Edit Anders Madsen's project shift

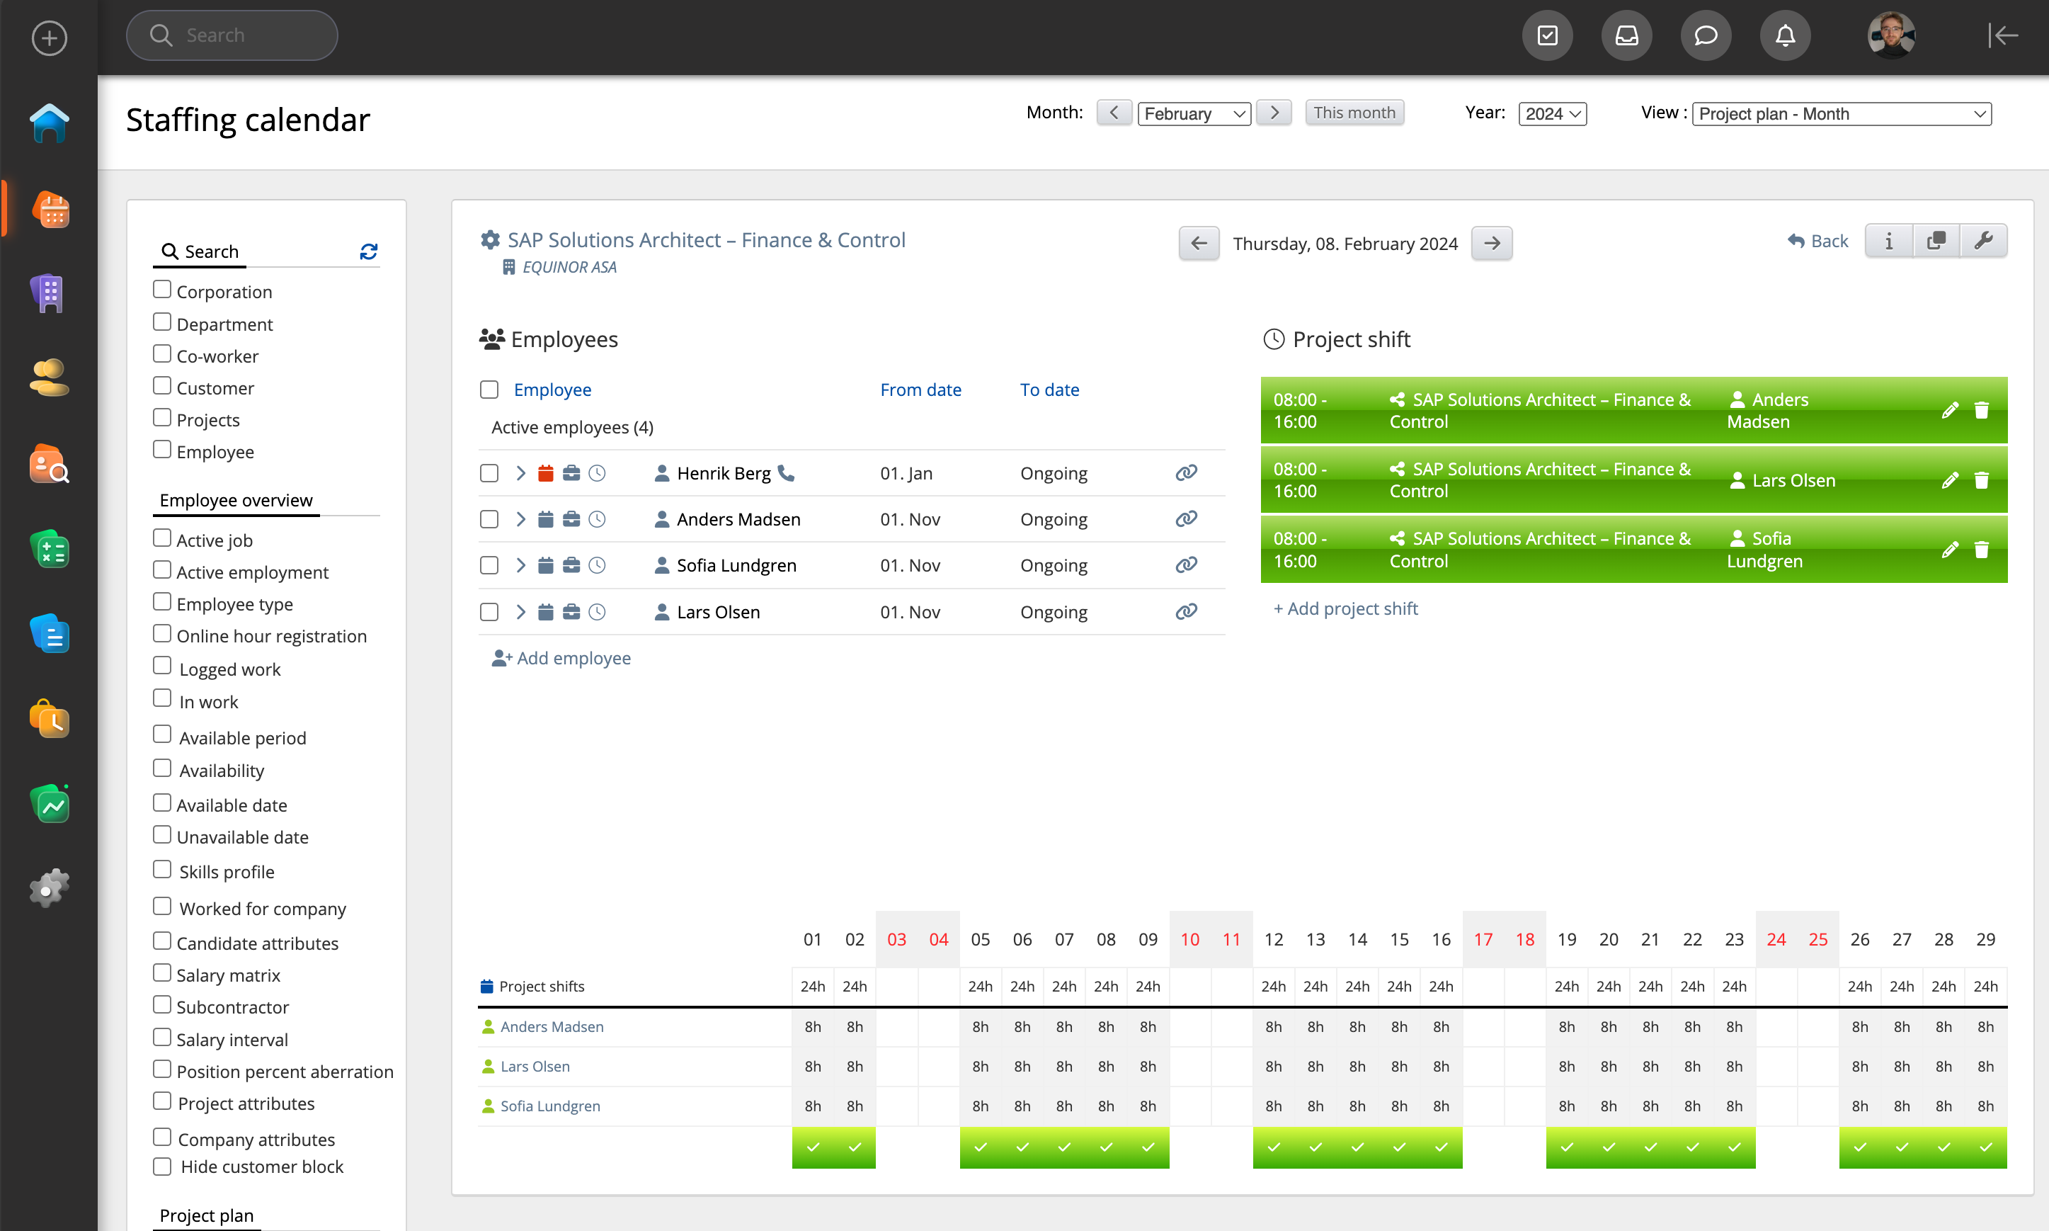point(1949,411)
